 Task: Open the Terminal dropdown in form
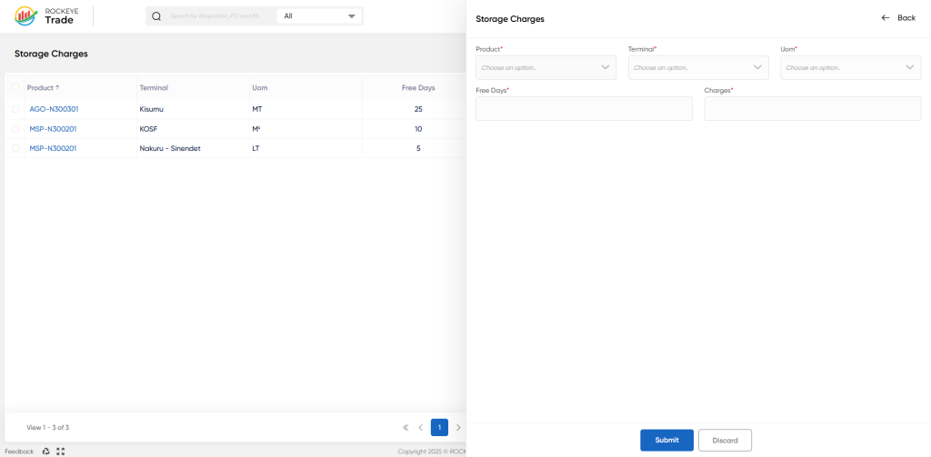(x=698, y=67)
